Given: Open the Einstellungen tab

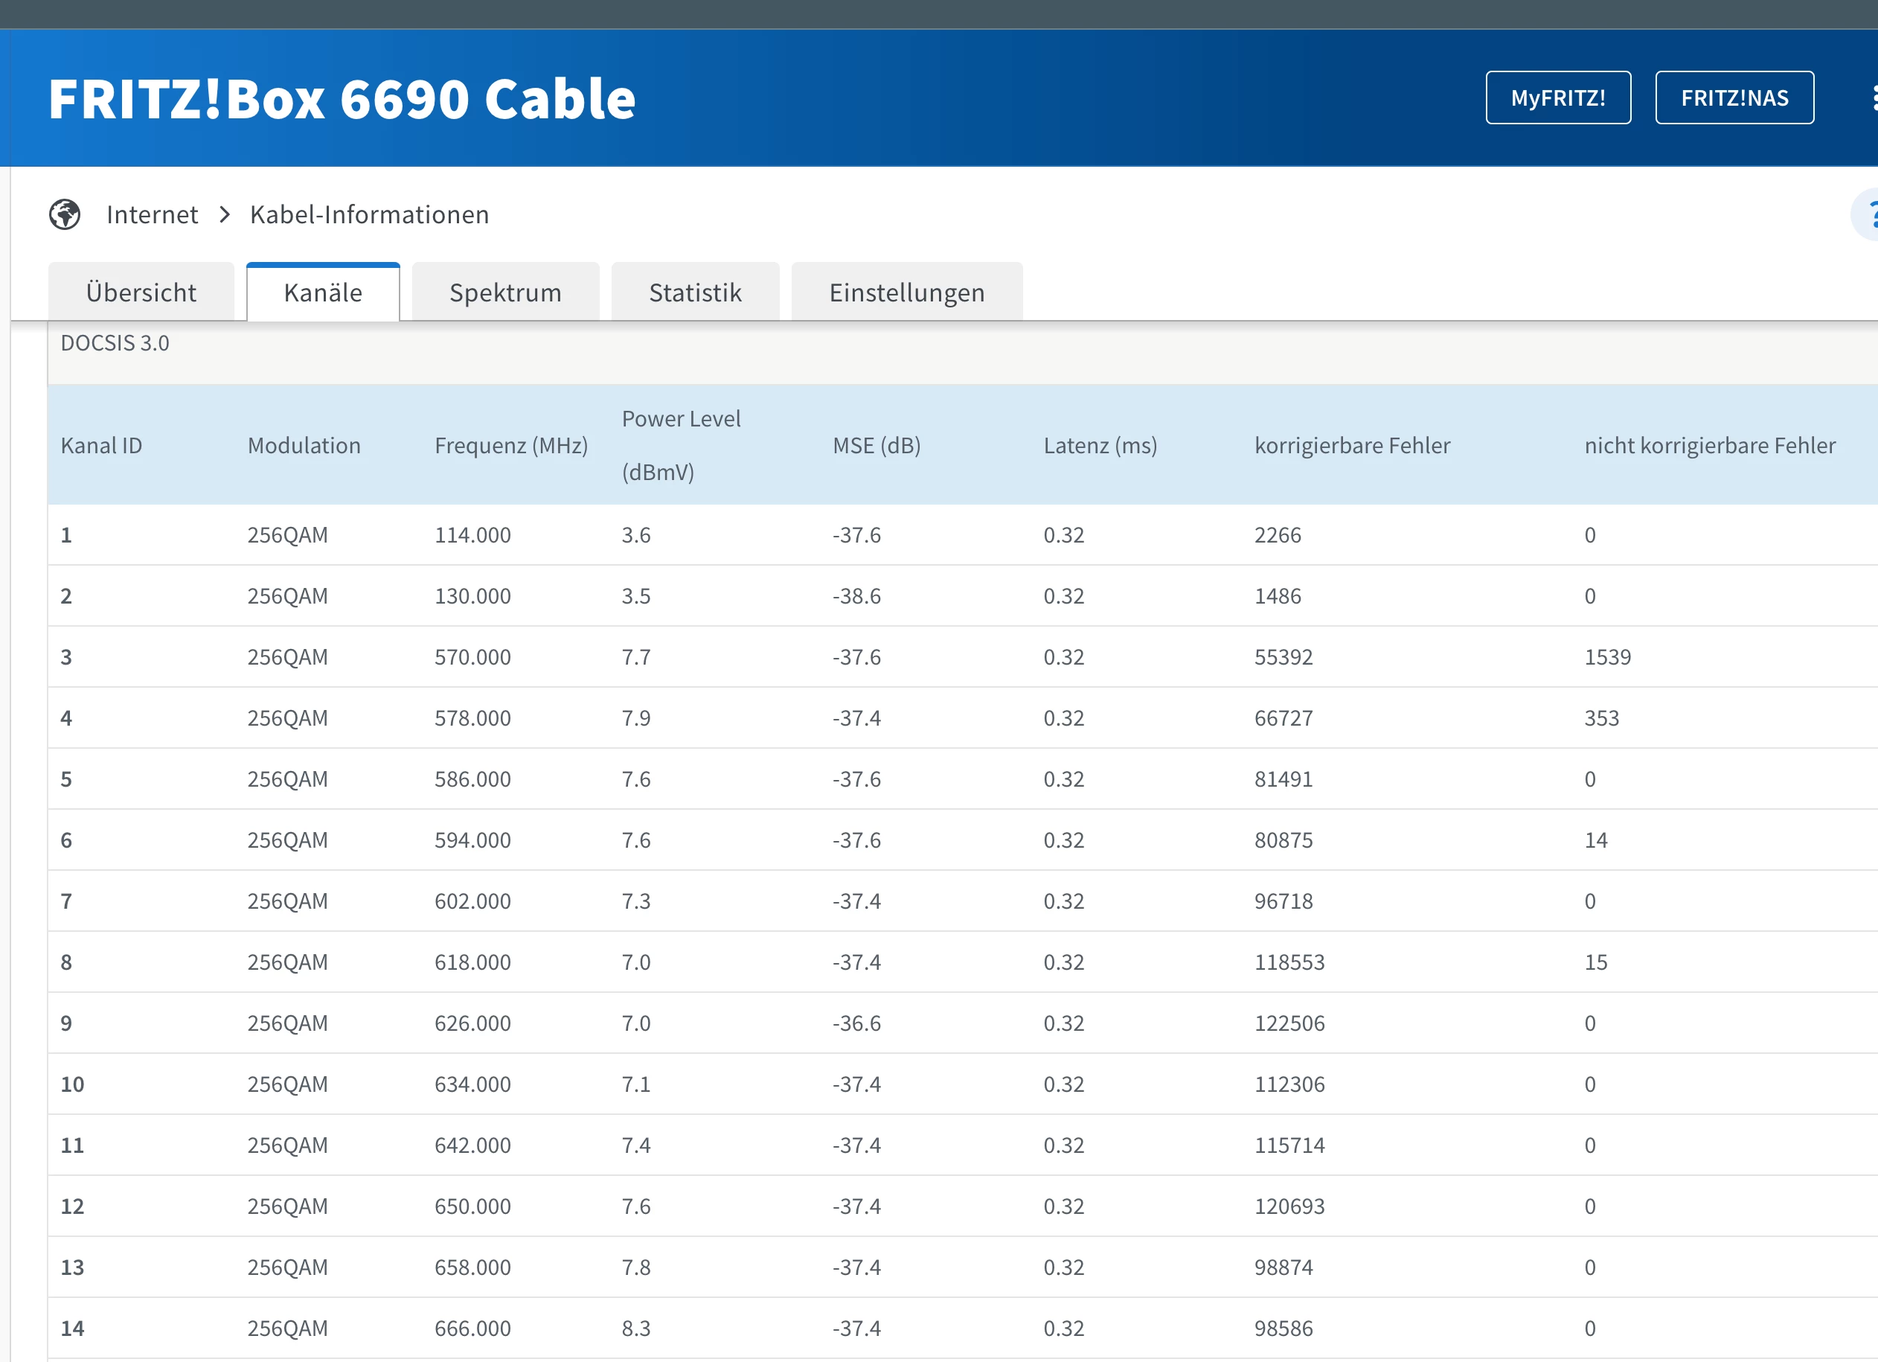Looking at the screenshot, I should tap(907, 292).
